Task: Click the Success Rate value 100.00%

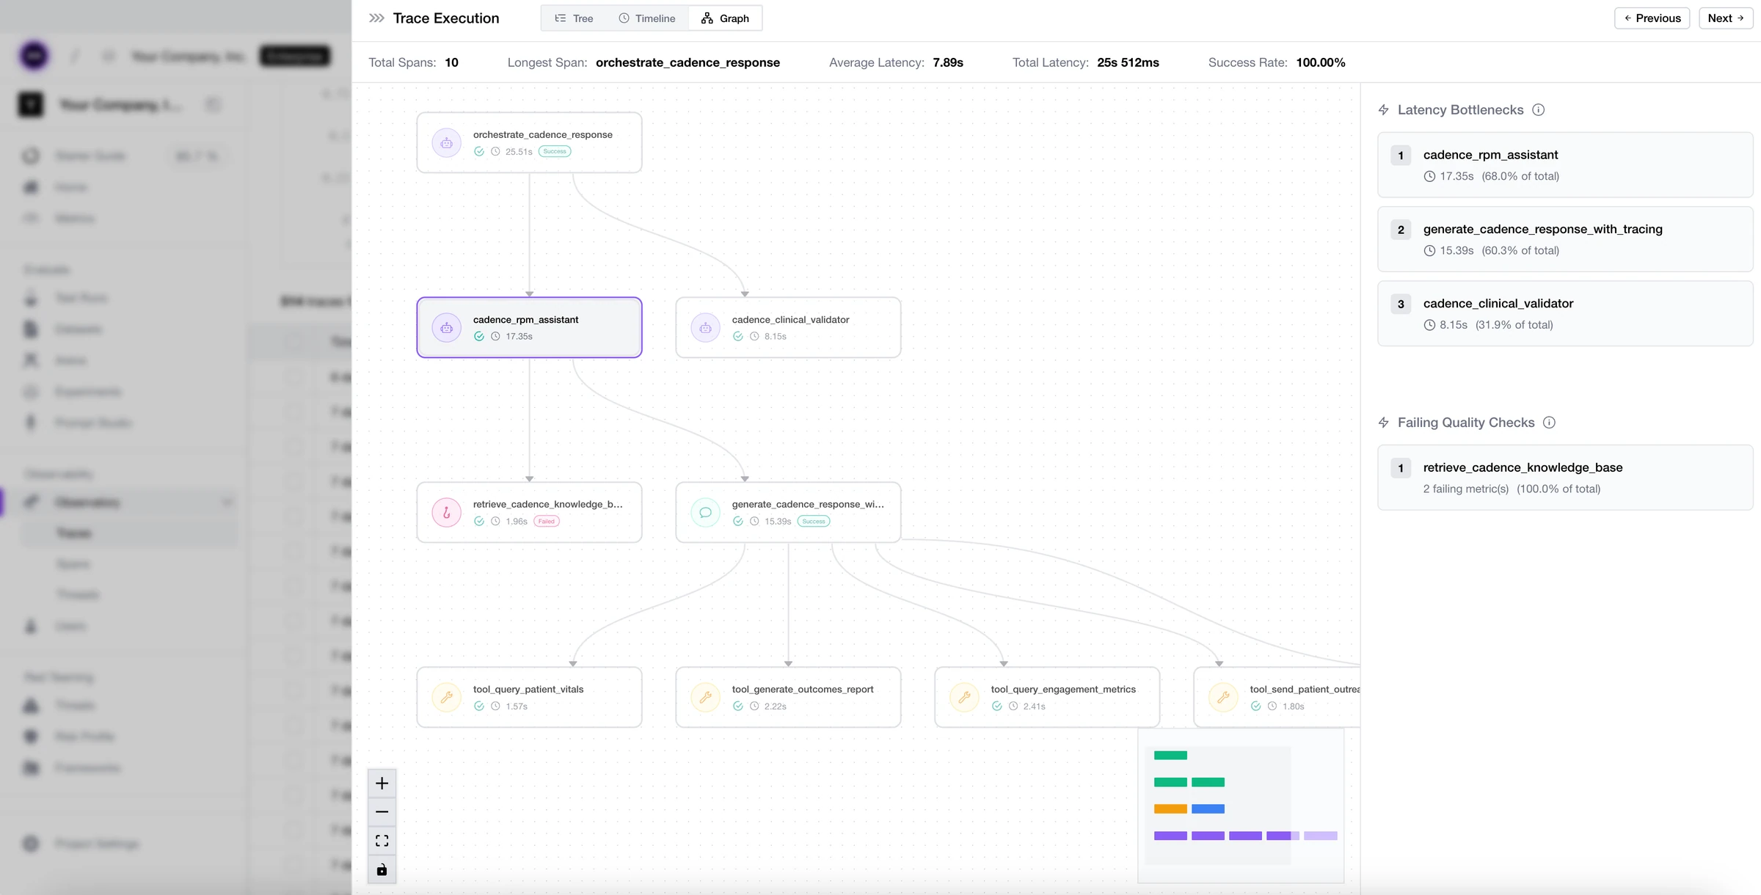Action: [1321, 62]
